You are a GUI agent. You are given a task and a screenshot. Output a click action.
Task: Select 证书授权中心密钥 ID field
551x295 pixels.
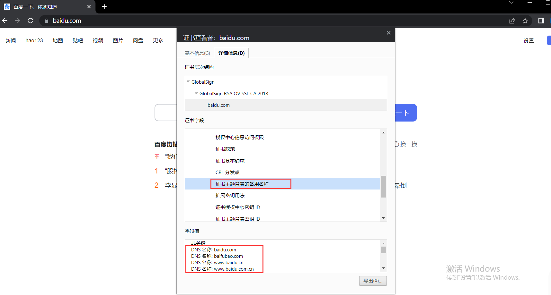(238, 207)
